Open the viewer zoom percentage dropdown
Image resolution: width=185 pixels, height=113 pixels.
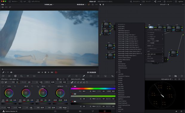coord(4,4)
